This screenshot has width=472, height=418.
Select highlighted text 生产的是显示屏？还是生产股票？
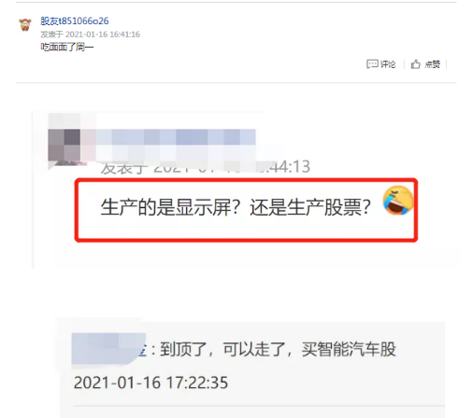[x=236, y=207]
